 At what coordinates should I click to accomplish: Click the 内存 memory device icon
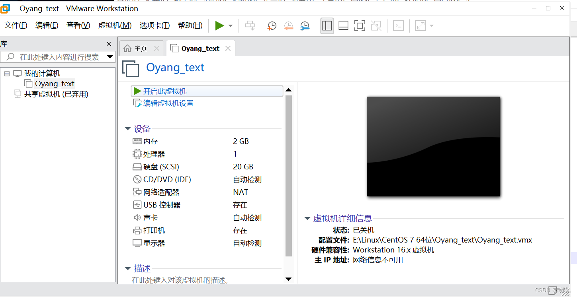pos(137,141)
